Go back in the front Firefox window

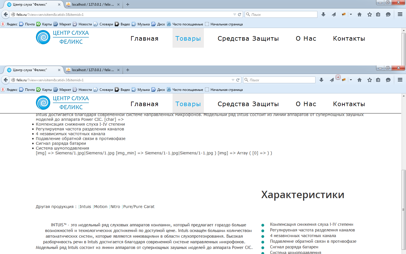click(6, 80)
